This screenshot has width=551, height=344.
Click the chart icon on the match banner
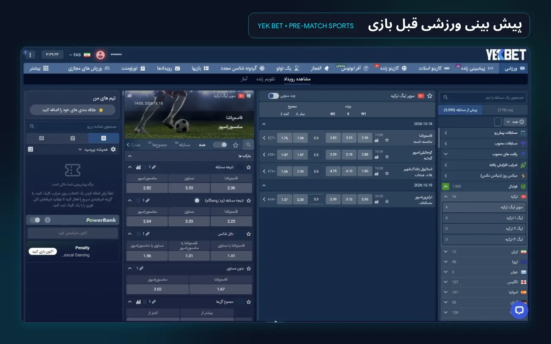click(x=129, y=96)
